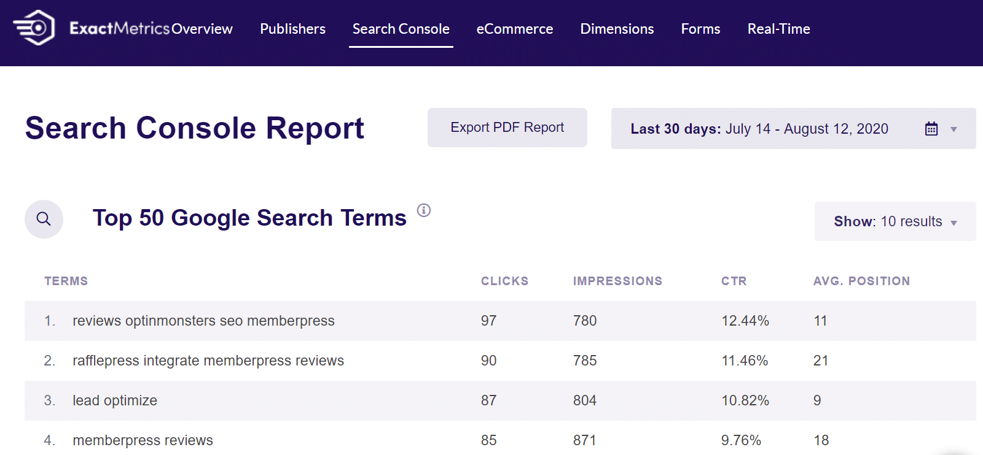
Task: Go to the eCommerce tab
Action: [515, 29]
